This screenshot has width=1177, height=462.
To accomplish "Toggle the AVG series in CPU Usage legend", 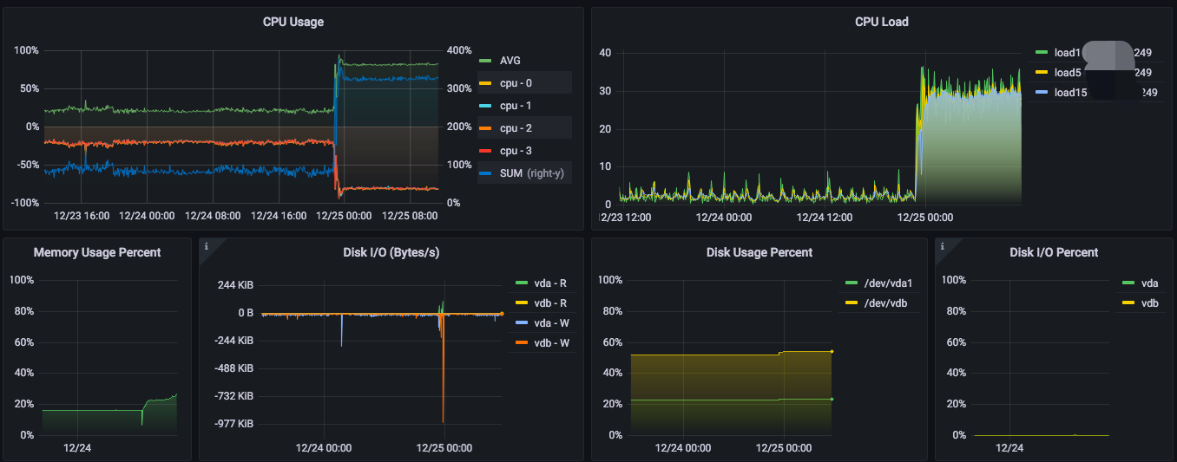I will tap(510, 61).
